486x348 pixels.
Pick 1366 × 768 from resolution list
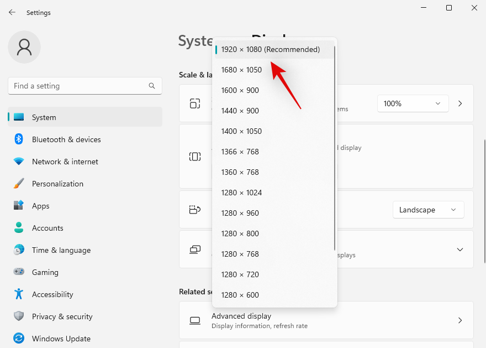pos(240,152)
